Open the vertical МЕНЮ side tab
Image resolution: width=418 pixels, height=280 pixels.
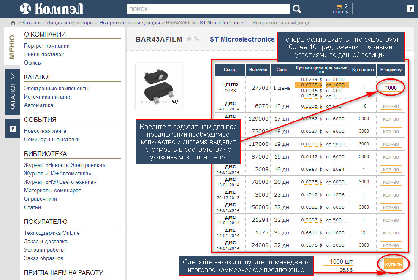[12, 46]
